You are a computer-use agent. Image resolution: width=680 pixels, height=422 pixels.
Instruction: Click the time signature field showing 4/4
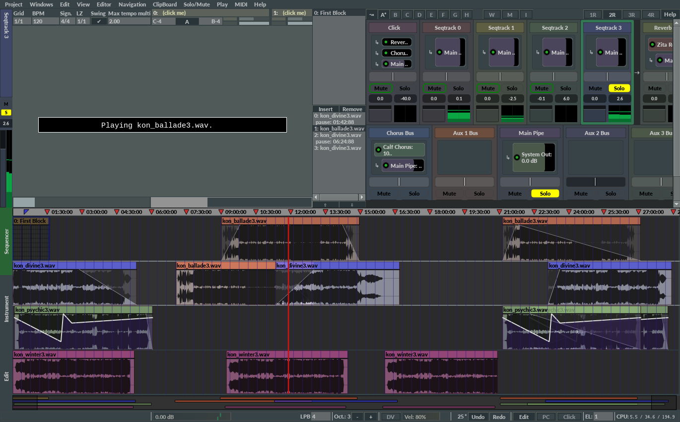pyautogui.click(x=67, y=21)
